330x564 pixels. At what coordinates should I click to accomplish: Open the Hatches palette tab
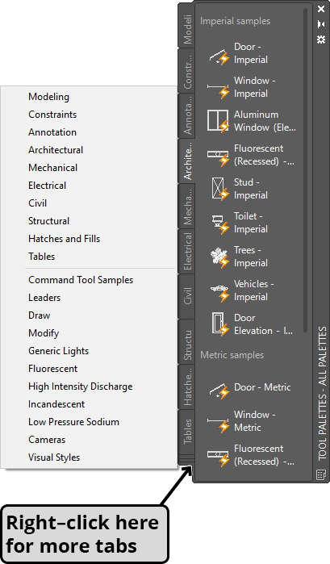point(186,387)
